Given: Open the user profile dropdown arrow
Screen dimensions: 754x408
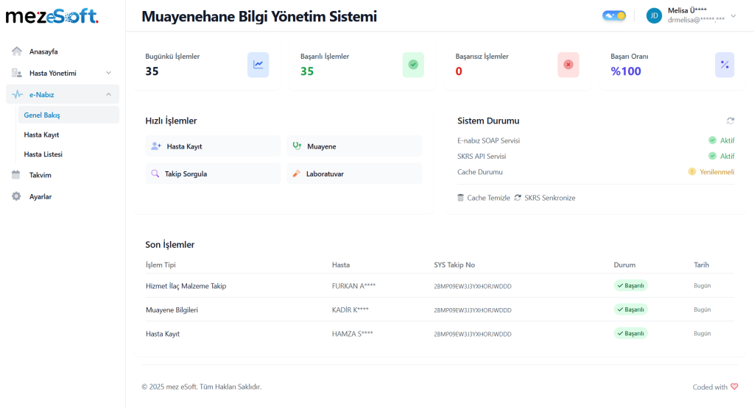Looking at the screenshot, I should tap(733, 15).
